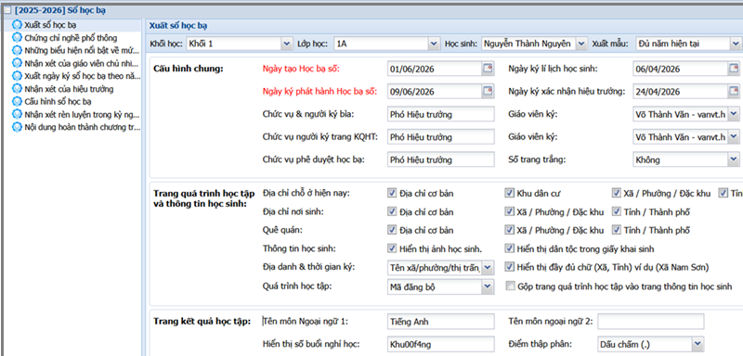This screenshot has width=743, height=356.
Task: Open calendar picker for Ngày ký xác nhận hiệu trưởng
Action: click(x=734, y=91)
